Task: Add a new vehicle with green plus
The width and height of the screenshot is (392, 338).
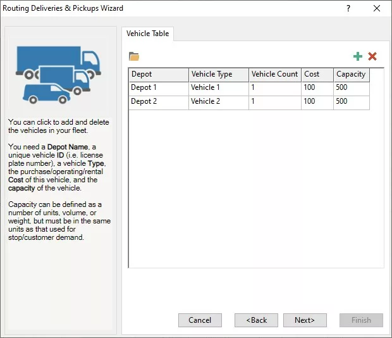Action: (x=358, y=57)
